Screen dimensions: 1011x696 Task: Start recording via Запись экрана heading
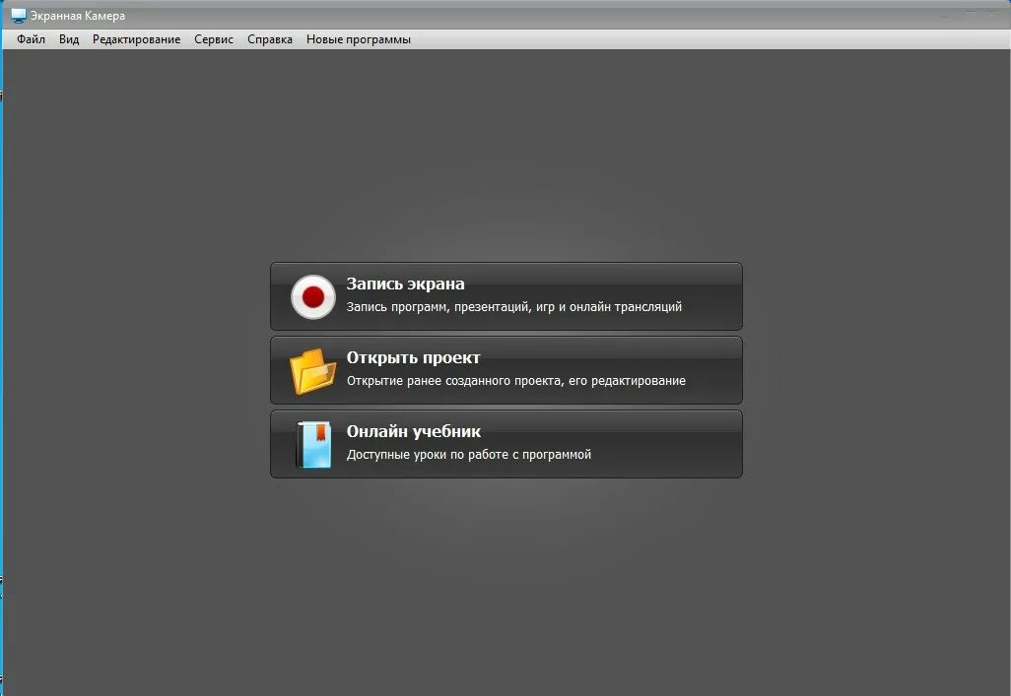coord(406,285)
